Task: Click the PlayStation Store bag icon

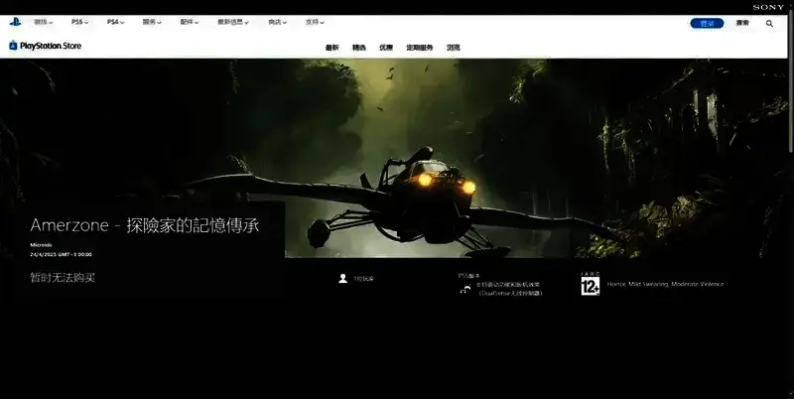Action: pos(13,46)
